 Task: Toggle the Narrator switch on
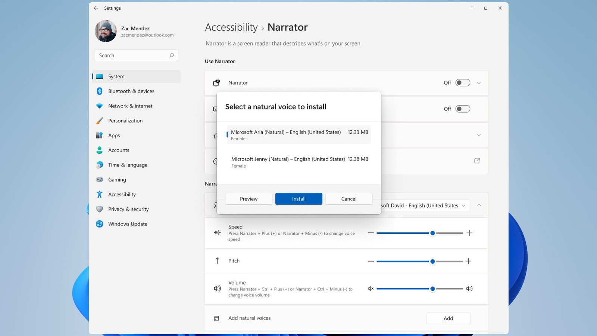463,83
